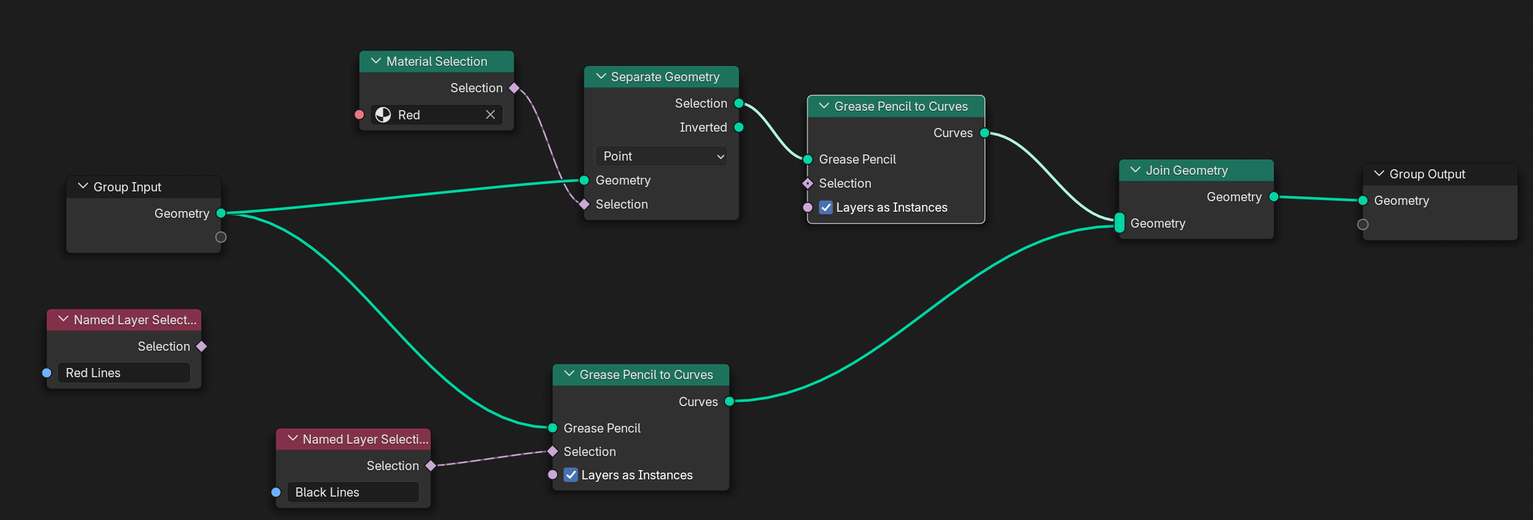Edit the Black Lines layer name field
Viewport: 1533px width, 520px height.
click(x=353, y=492)
